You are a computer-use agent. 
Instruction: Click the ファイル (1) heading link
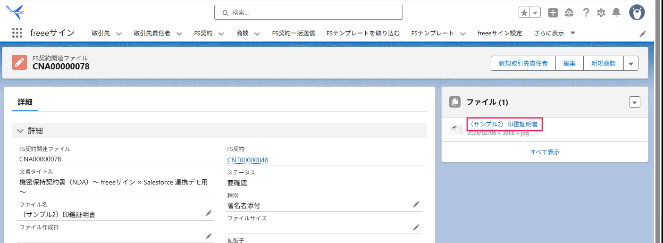[487, 102]
